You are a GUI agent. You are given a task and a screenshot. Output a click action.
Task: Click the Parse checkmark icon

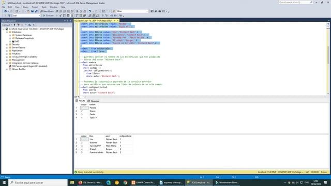tap(61, 16)
